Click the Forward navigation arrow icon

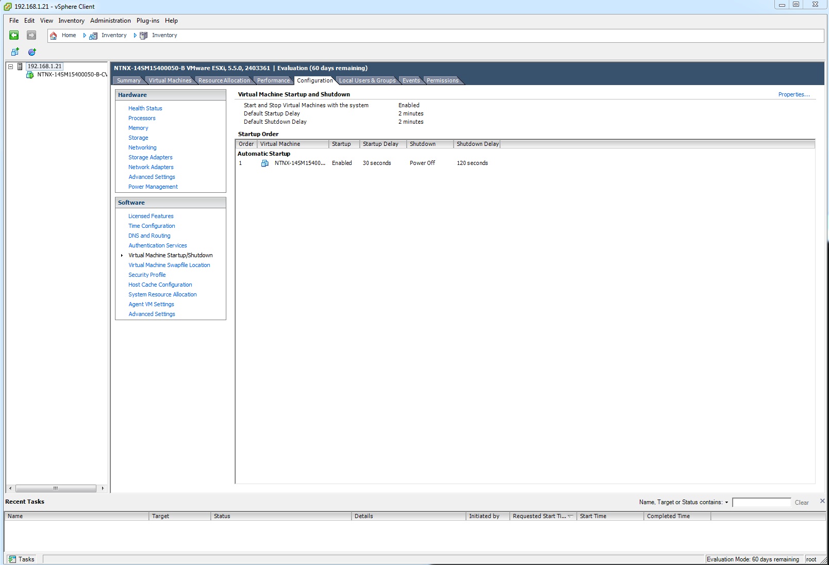(x=31, y=35)
